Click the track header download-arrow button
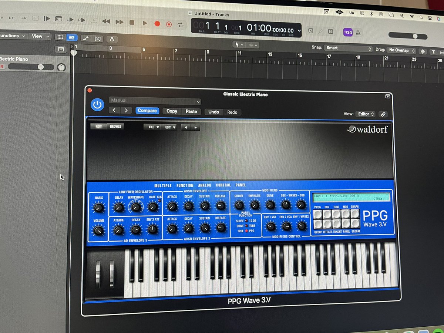 [x=61, y=49]
